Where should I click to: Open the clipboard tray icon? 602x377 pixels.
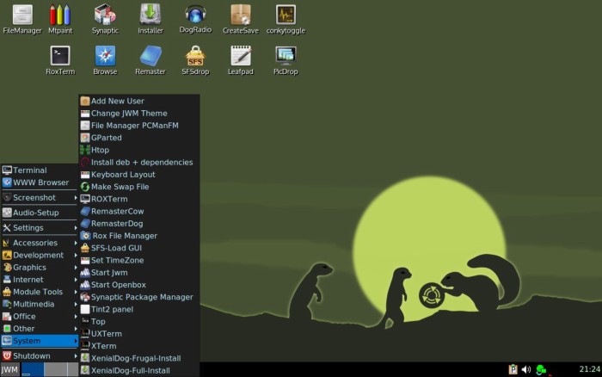513,369
